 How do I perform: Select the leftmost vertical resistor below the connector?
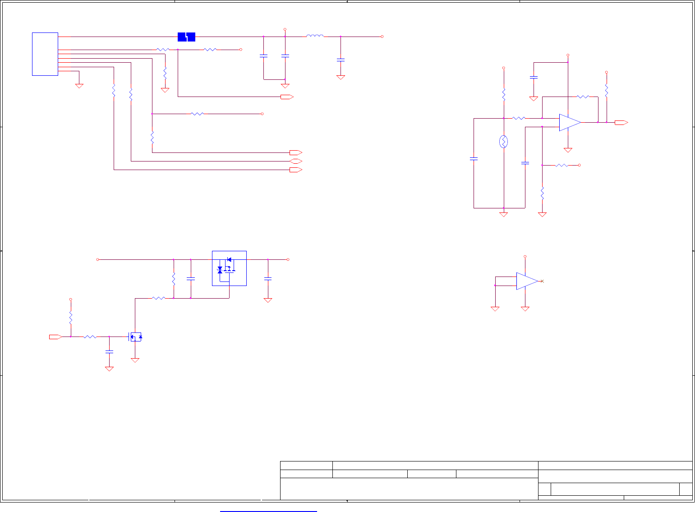point(114,90)
